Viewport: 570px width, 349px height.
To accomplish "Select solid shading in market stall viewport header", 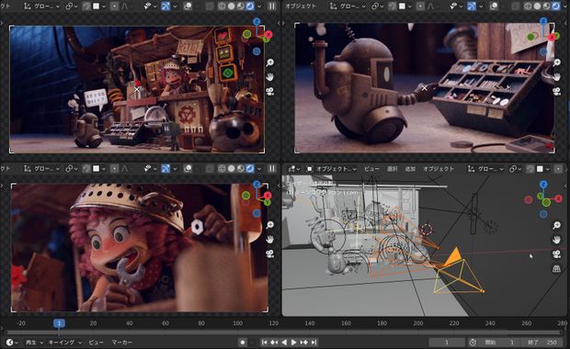I will pyautogui.click(x=231, y=6).
